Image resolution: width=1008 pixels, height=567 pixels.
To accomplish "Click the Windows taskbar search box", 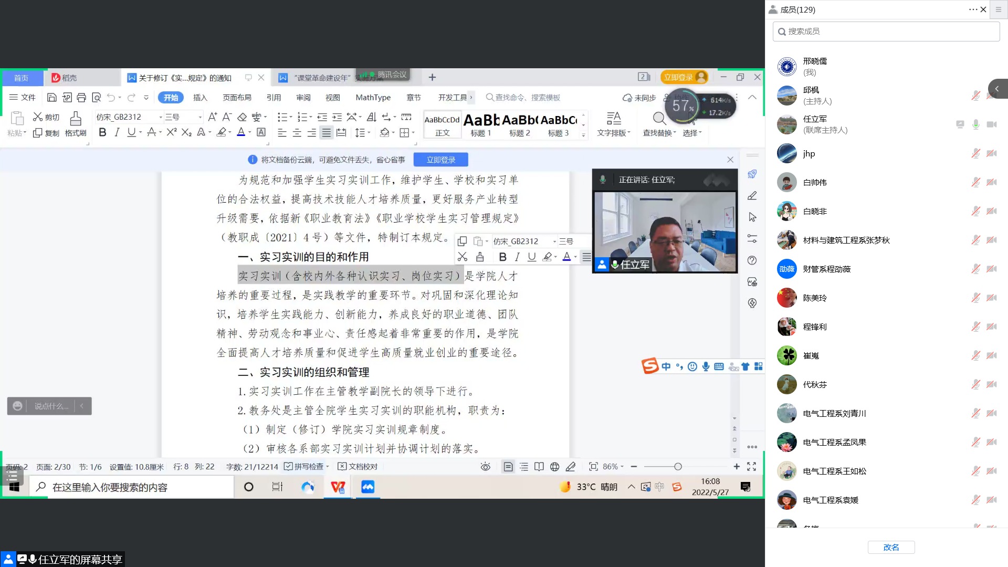I will point(131,487).
